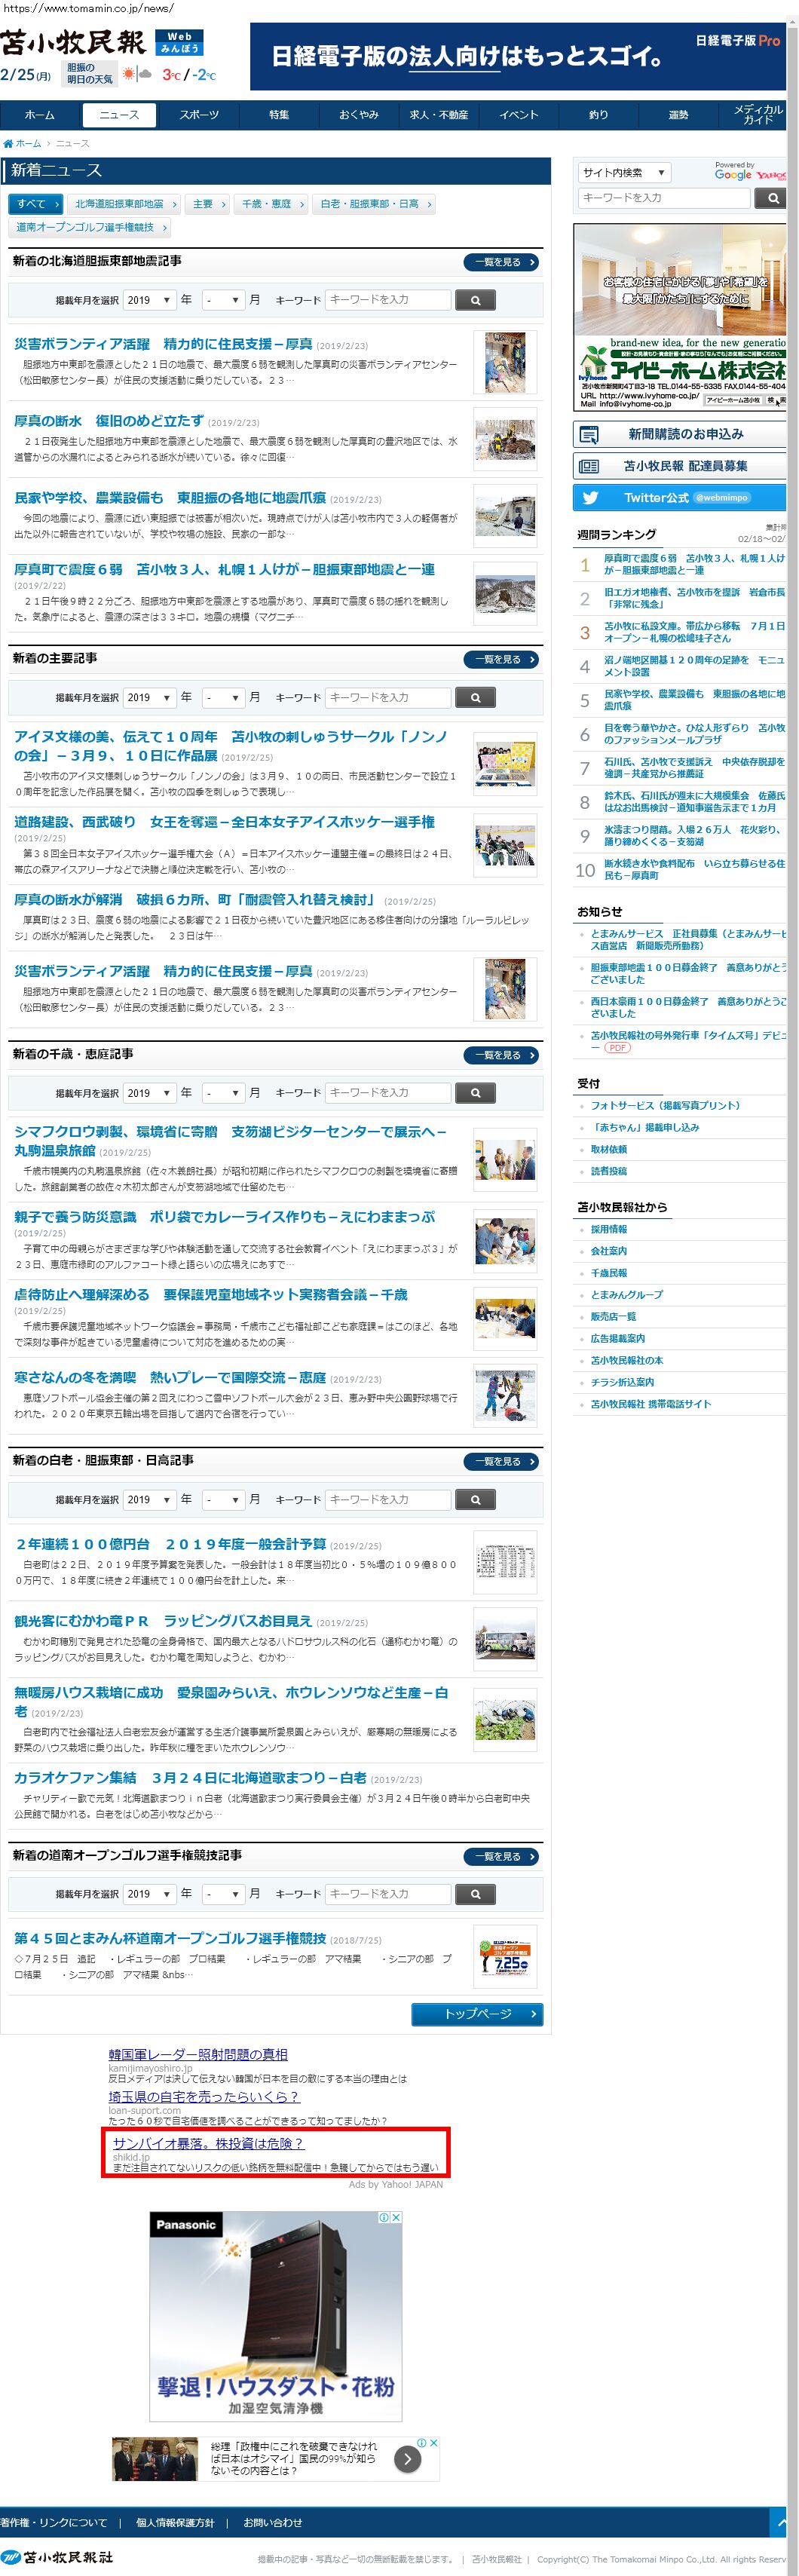Click the newspaper subscription application banner icon

point(590,434)
